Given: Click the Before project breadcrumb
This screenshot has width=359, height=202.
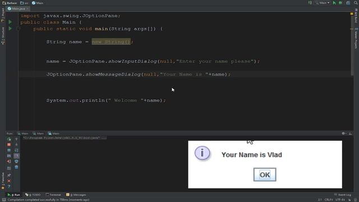Looking at the screenshot, I should coord(10,3).
